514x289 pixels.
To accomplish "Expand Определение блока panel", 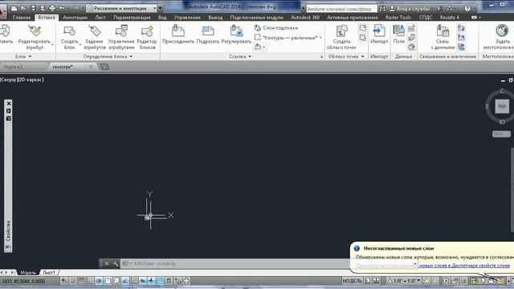I will click(x=131, y=57).
